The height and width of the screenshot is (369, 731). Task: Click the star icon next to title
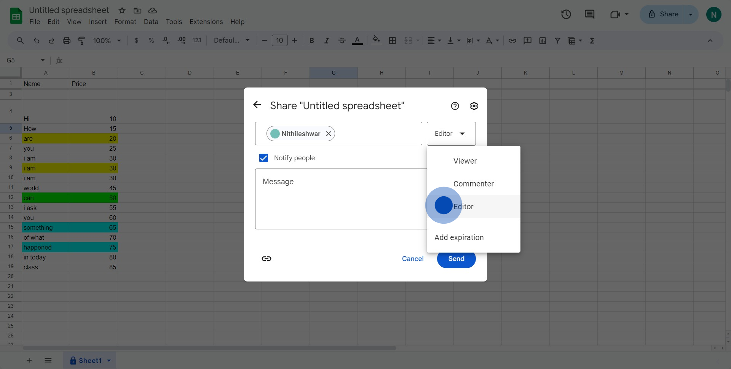point(122,10)
